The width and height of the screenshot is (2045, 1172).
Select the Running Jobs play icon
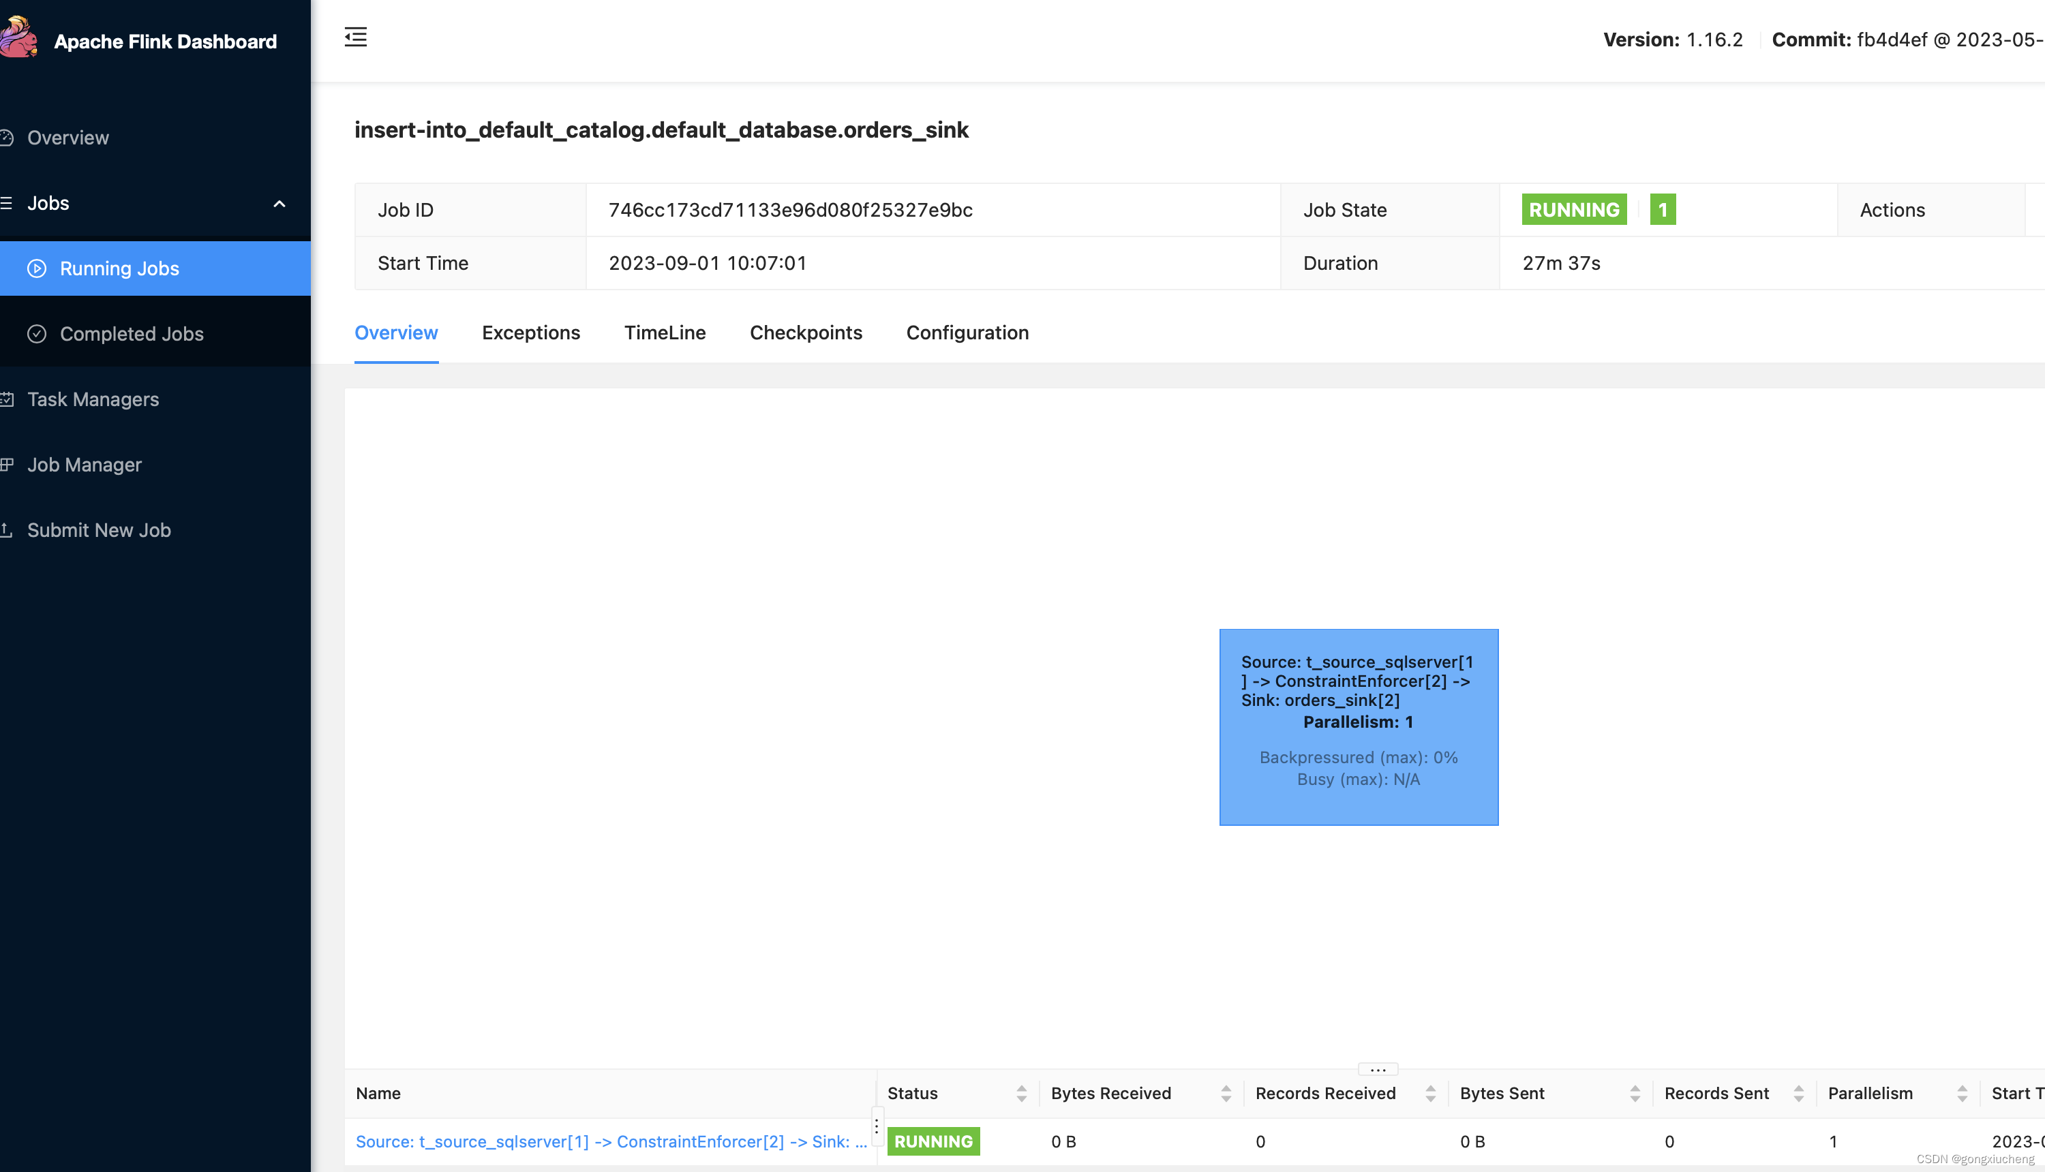(x=37, y=268)
